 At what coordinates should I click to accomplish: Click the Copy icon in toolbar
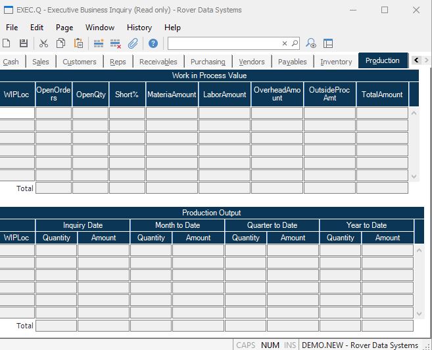tap(61, 43)
